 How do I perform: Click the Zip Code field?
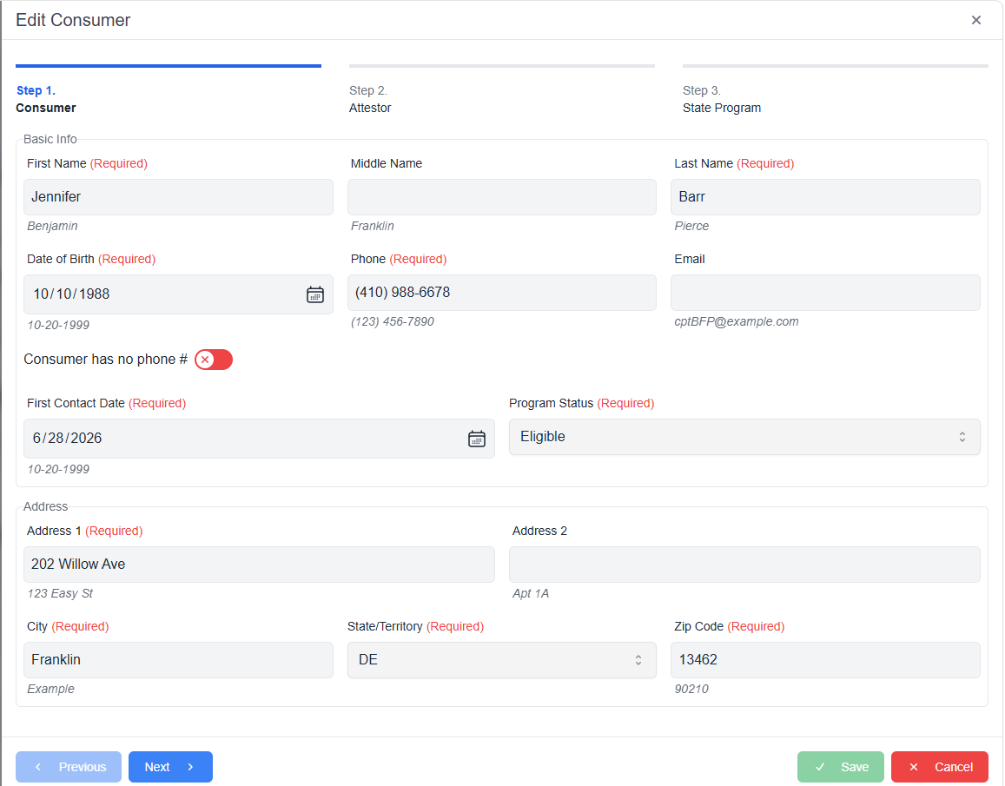825,660
